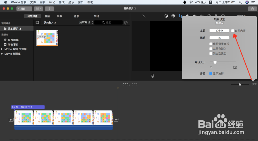This screenshot has width=258, height=141.
Task: Switch to the 背景 tab
Action: [x=76, y=16]
